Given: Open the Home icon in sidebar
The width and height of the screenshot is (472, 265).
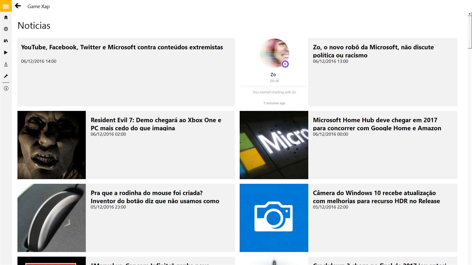Looking at the screenshot, I should pyautogui.click(x=6, y=17).
